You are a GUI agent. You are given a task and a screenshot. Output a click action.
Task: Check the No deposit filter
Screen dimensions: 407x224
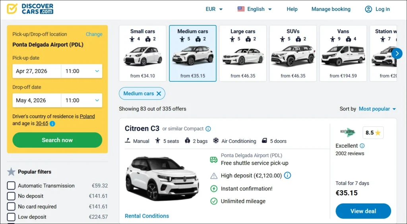(11, 196)
